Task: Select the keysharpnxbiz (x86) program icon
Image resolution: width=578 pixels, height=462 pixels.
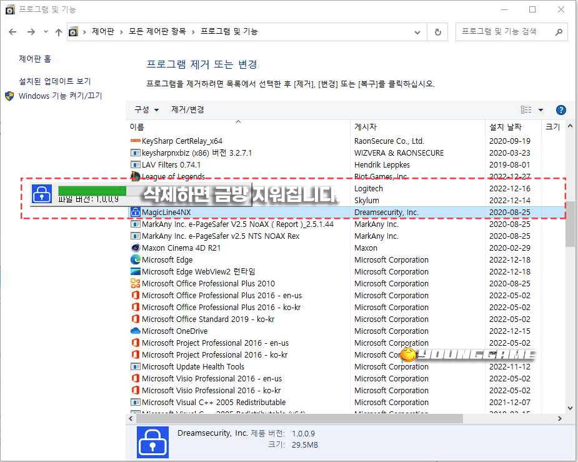Action: 136,153
